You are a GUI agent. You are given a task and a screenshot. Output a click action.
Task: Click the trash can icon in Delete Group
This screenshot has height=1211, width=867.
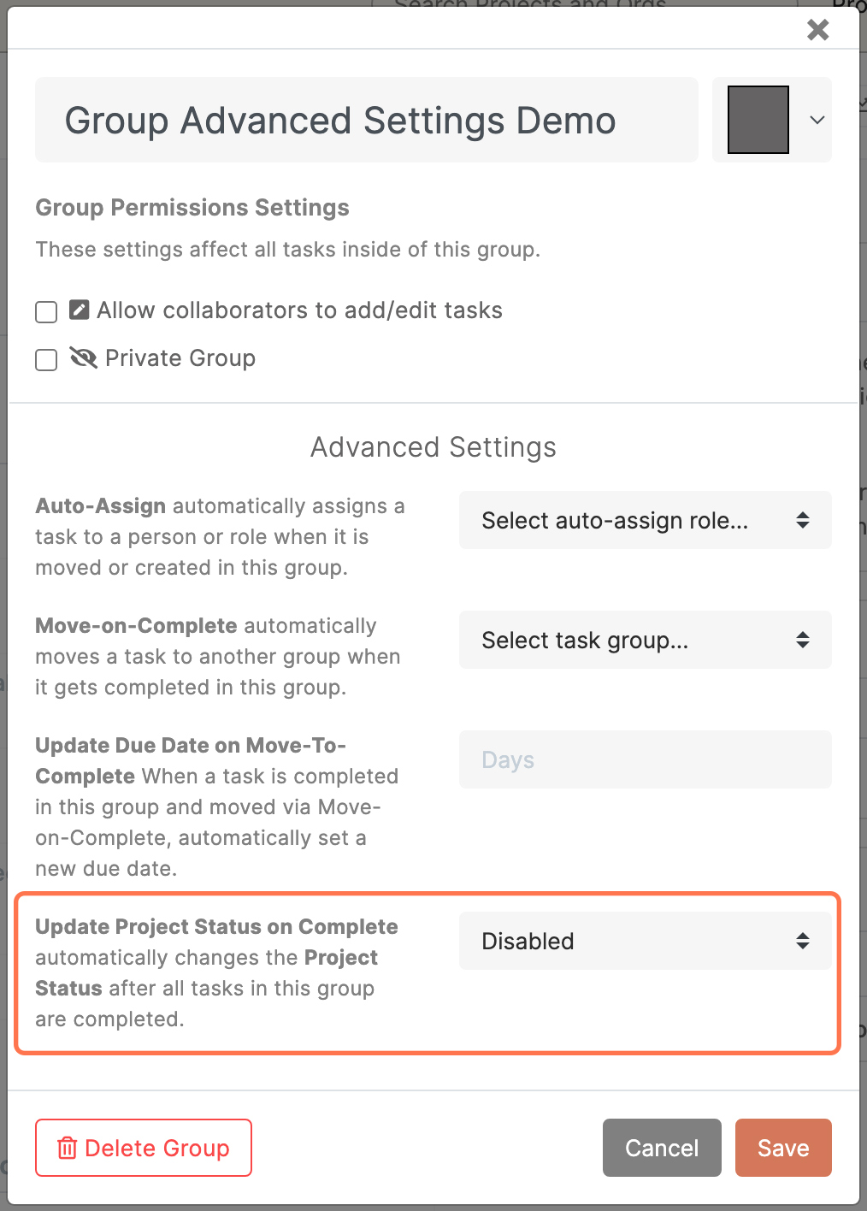pyautogui.click(x=67, y=1148)
